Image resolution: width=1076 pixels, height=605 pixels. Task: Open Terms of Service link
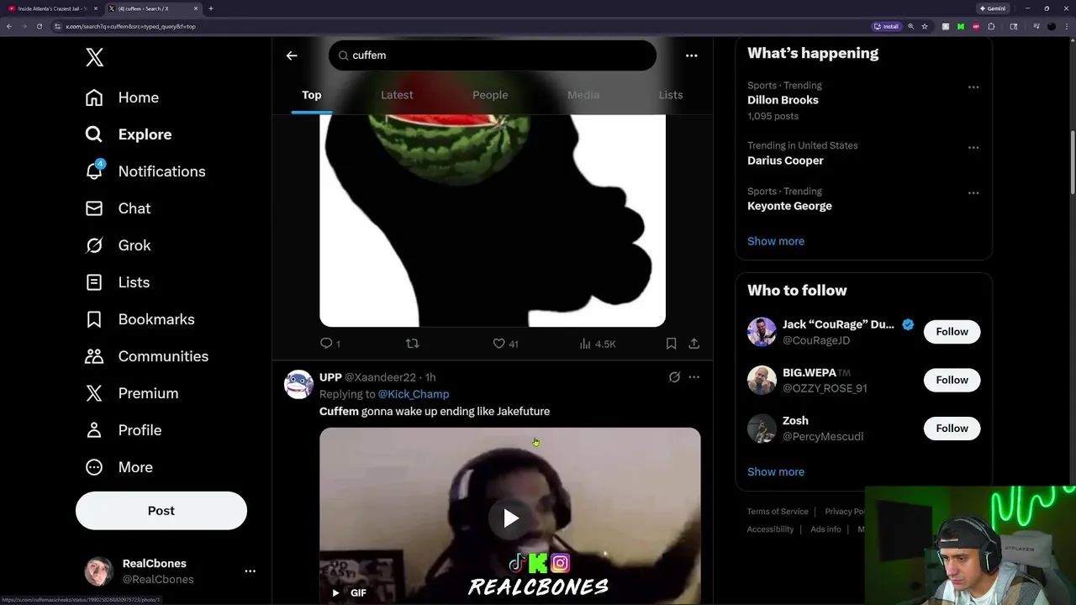[778, 512]
